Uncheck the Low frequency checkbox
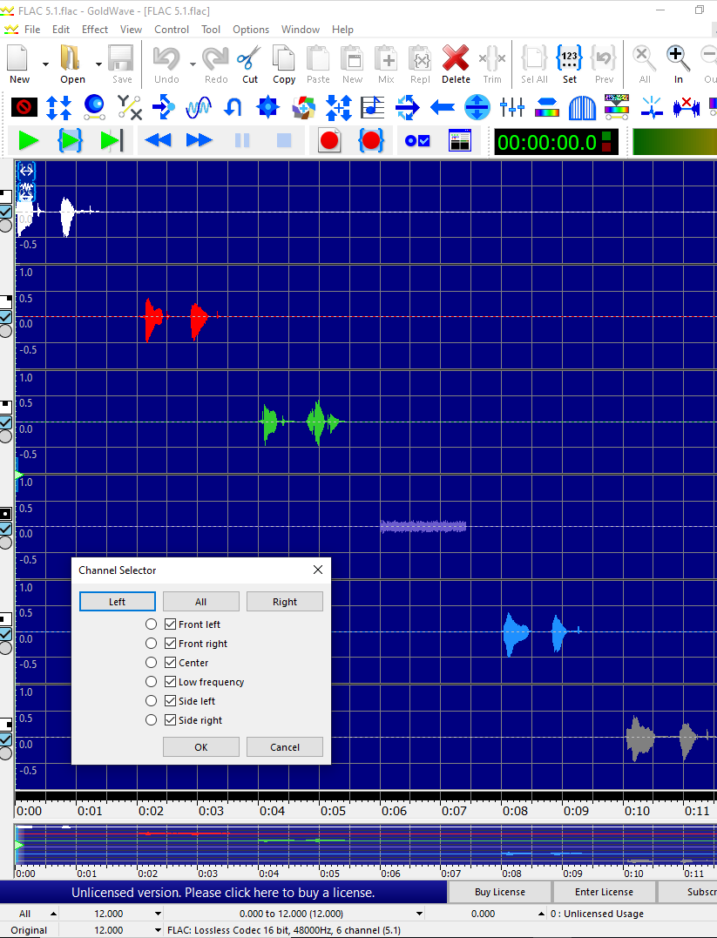 tap(171, 682)
